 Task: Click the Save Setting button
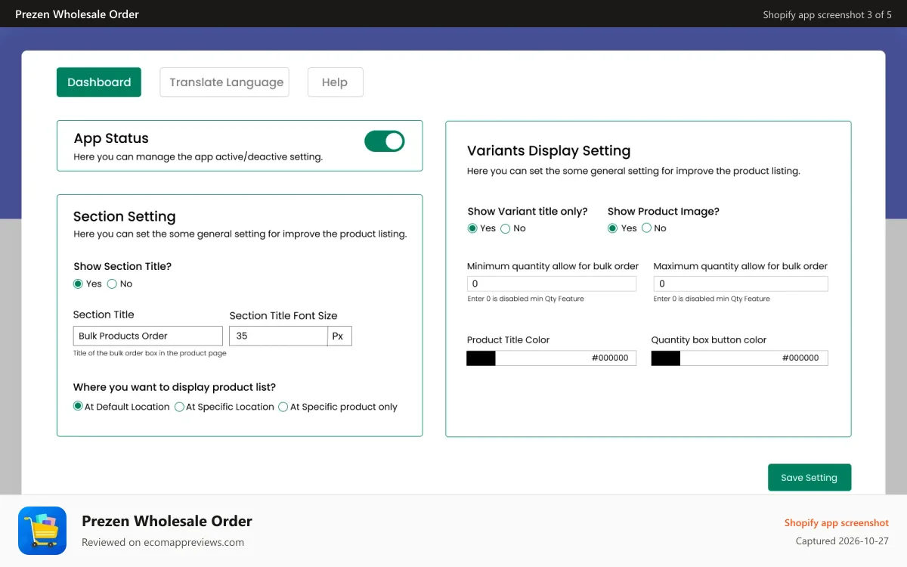click(809, 478)
